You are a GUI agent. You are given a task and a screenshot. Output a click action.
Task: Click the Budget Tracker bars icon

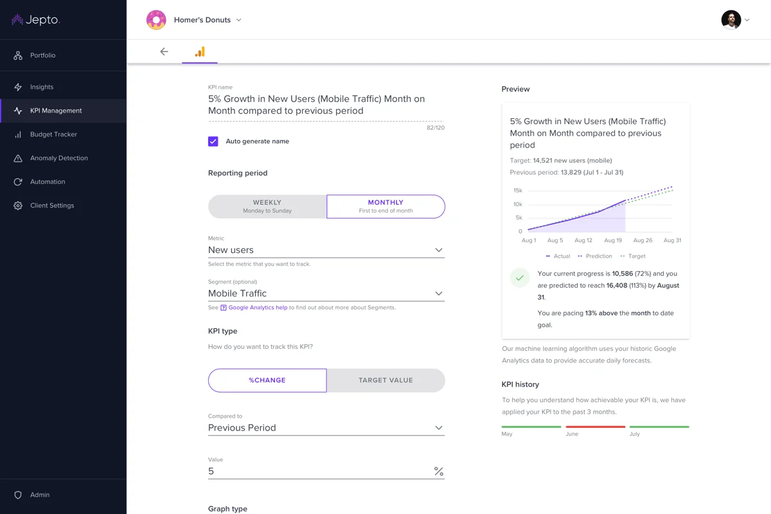coord(18,135)
